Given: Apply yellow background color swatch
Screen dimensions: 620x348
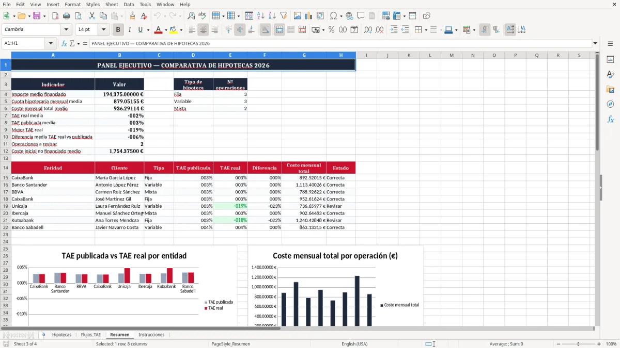Looking at the screenshot, I should pos(174,30).
